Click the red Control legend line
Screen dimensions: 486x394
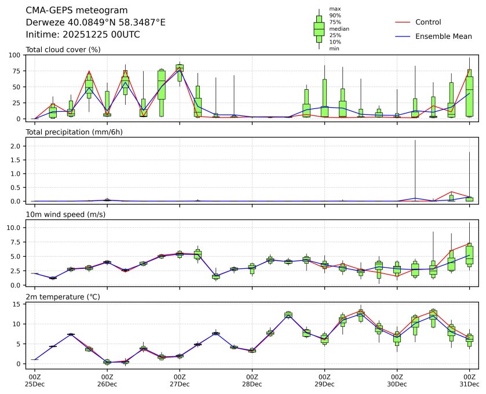(x=403, y=22)
